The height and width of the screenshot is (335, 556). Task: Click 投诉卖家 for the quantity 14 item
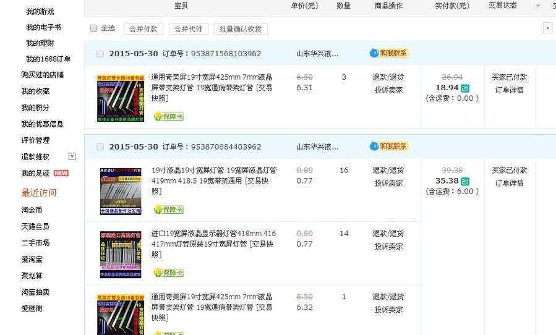(x=388, y=247)
